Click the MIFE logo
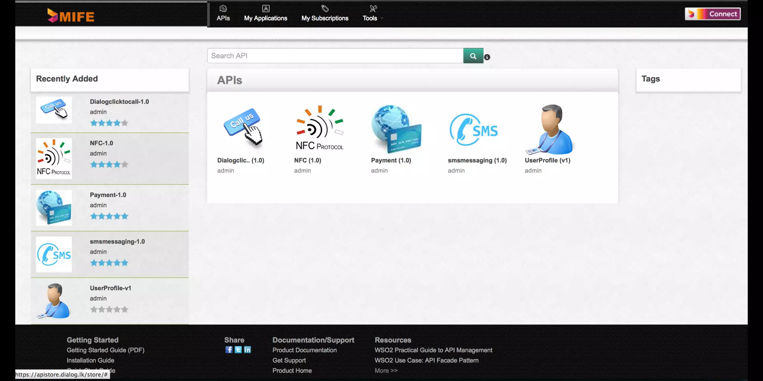Image resolution: width=763 pixels, height=381 pixels. (x=71, y=16)
